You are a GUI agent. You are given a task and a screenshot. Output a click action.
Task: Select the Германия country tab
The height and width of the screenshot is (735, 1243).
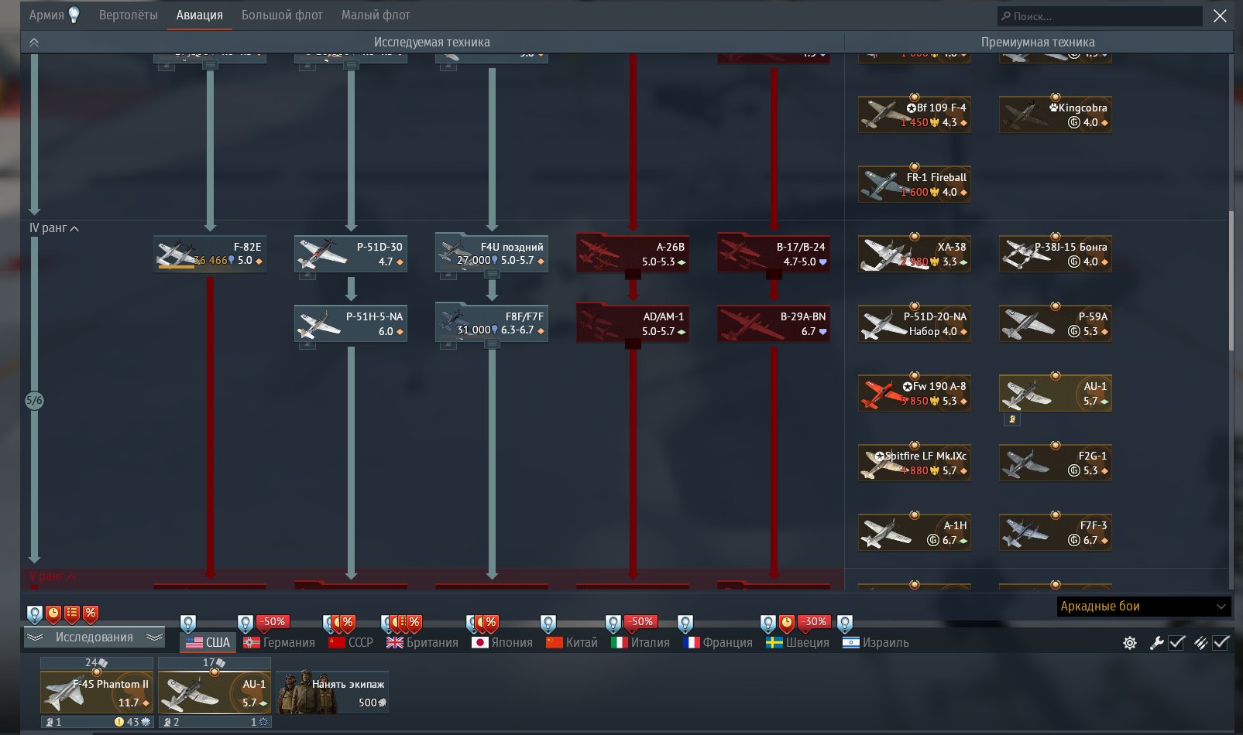pyautogui.click(x=280, y=643)
